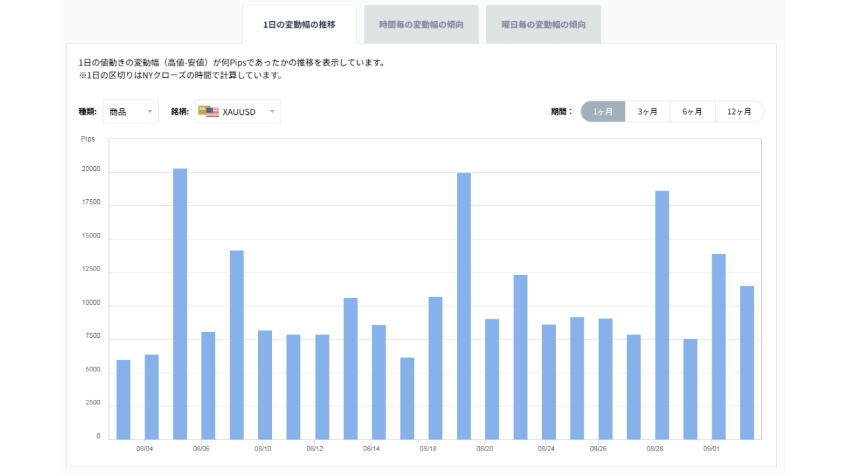Screen dimensions: 845x475
Task: Open the 曜日毎の変動幅の傾向 tab
Action: [543, 24]
